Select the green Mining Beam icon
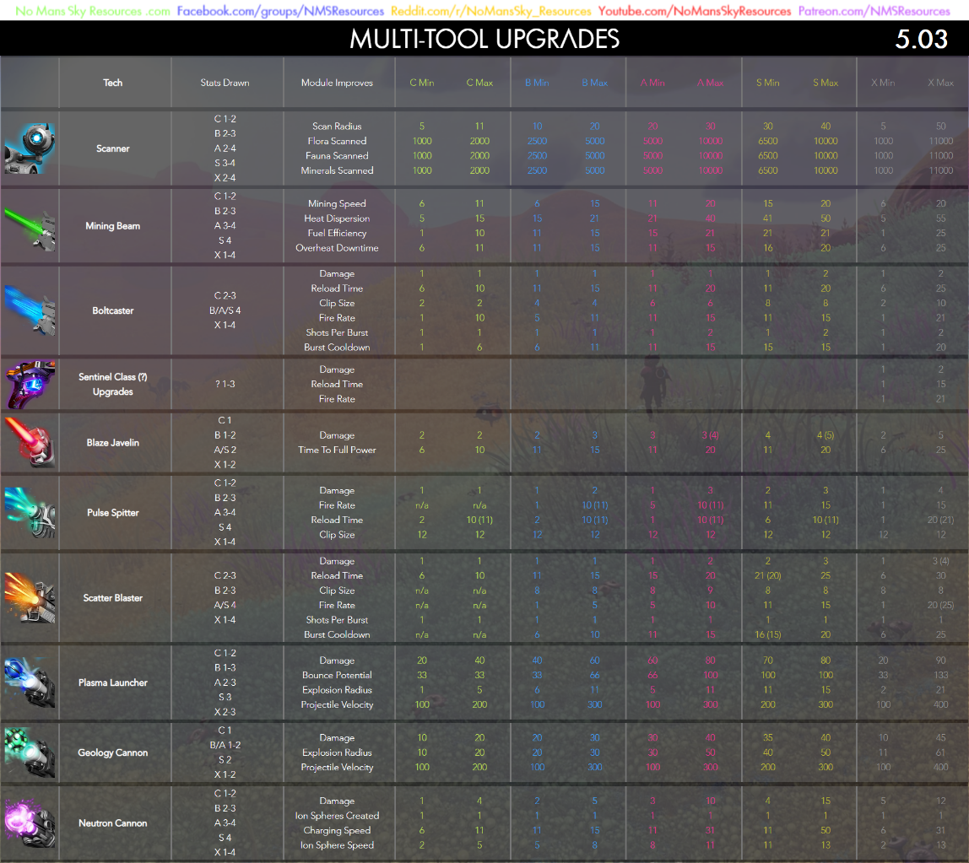The image size is (969, 863). tap(30, 226)
